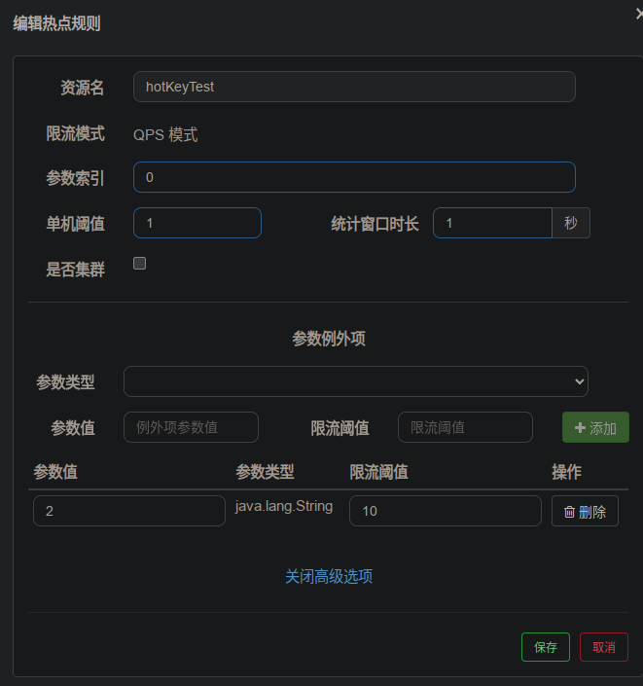The image size is (643, 686).
Task: Click the 参数例外项 section heading
Action: click(329, 339)
